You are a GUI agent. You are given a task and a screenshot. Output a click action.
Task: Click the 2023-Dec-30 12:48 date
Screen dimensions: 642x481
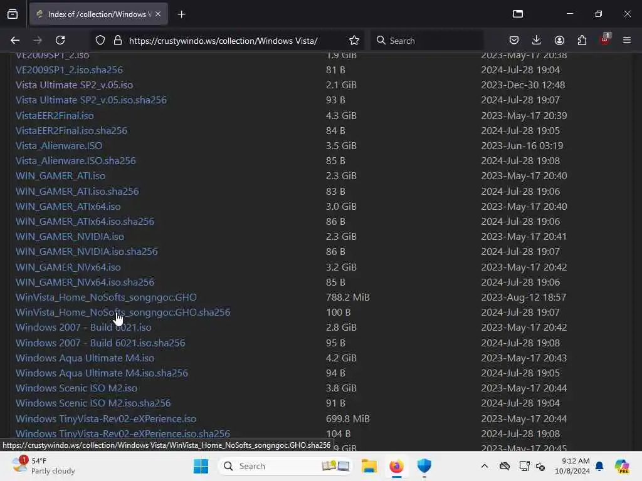523,85
